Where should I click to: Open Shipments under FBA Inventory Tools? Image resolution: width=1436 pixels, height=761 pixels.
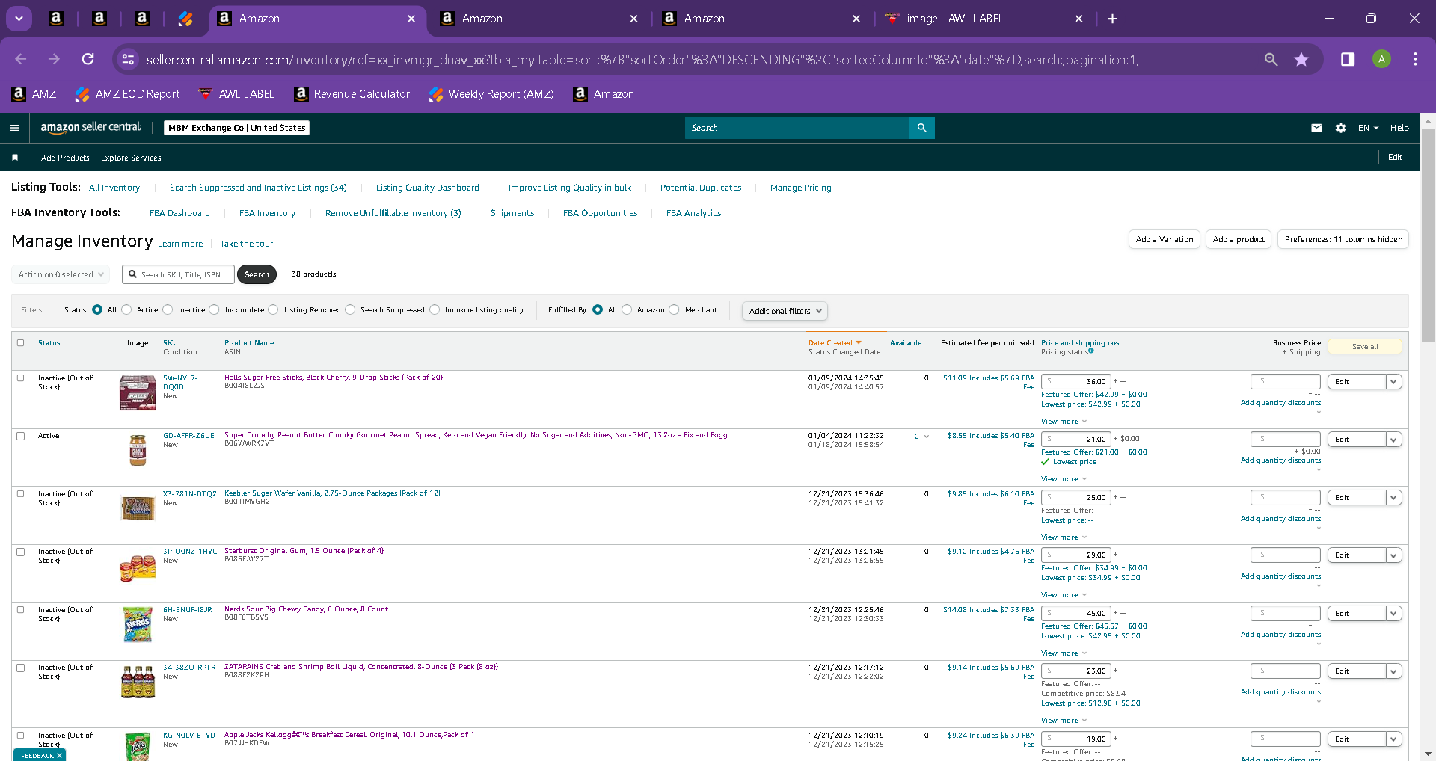[x=512, y=213]
